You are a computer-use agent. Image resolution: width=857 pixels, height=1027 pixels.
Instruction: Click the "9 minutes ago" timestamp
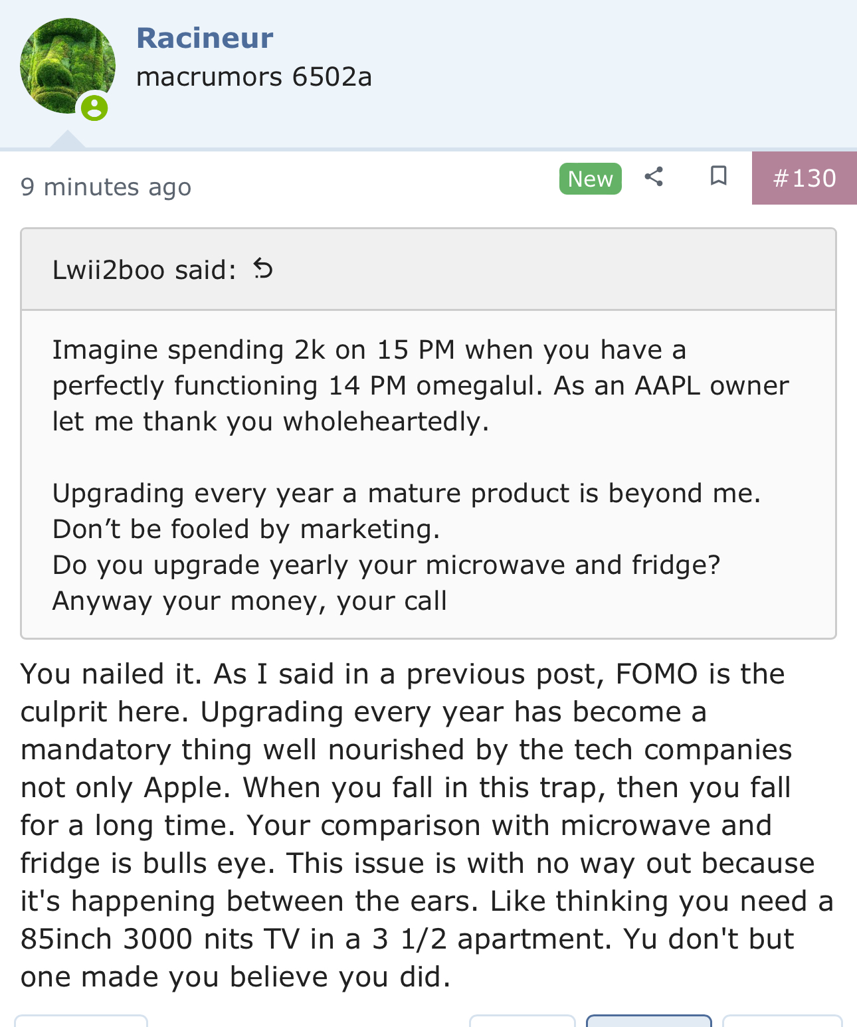pyautogui.click(x=106, y=187)
